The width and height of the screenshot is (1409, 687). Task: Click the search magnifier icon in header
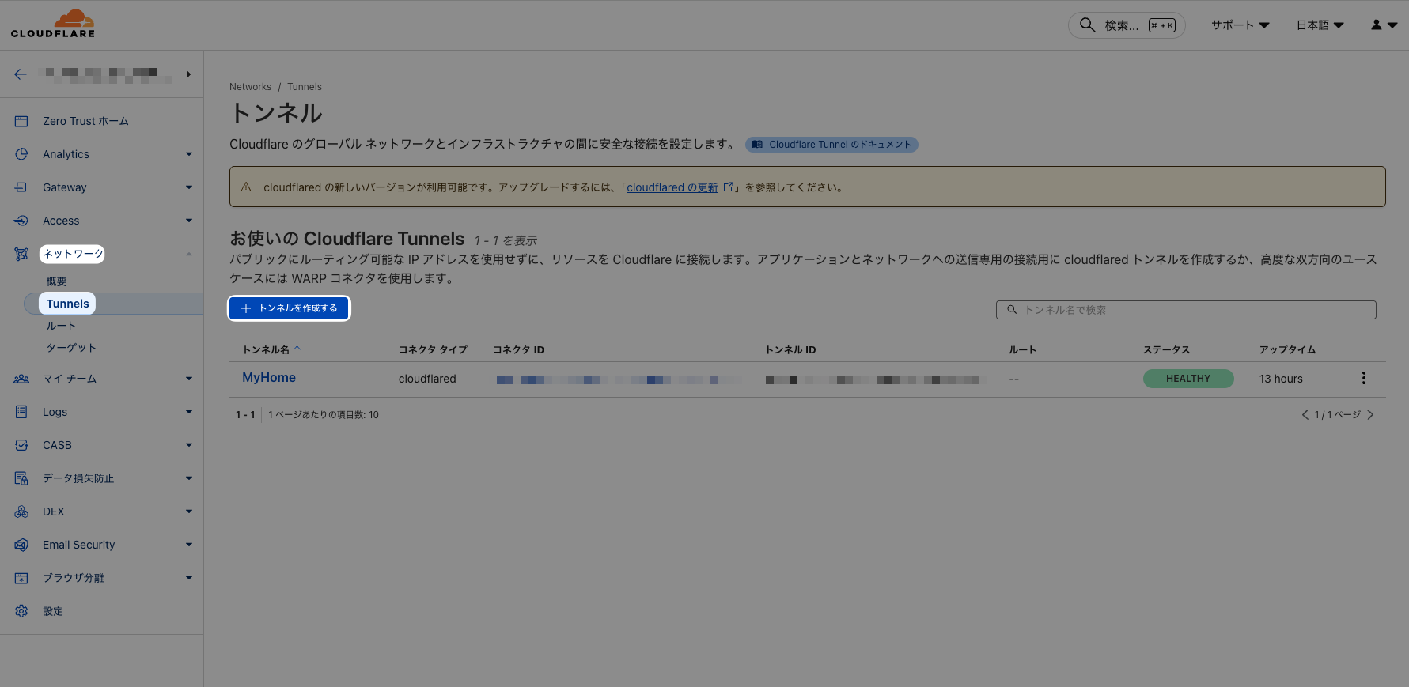click(x=1088, y=25)
